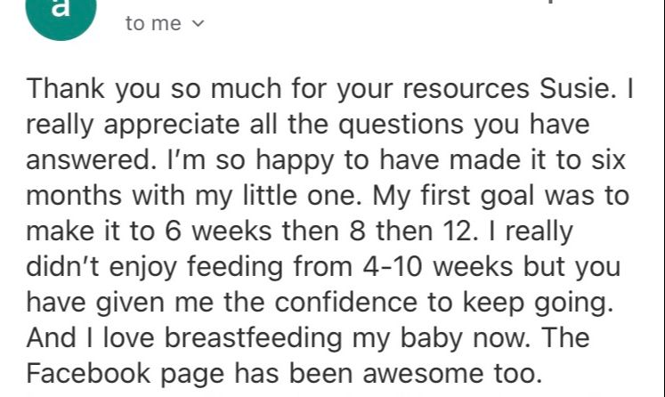Viewport: 665px width, 397px height.
Task: Click the word 'happy' in the email
Action: click(295, 161)
